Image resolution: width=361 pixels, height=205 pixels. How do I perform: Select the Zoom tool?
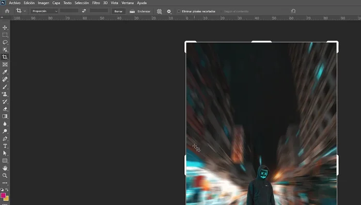click(x=5, y=176)
